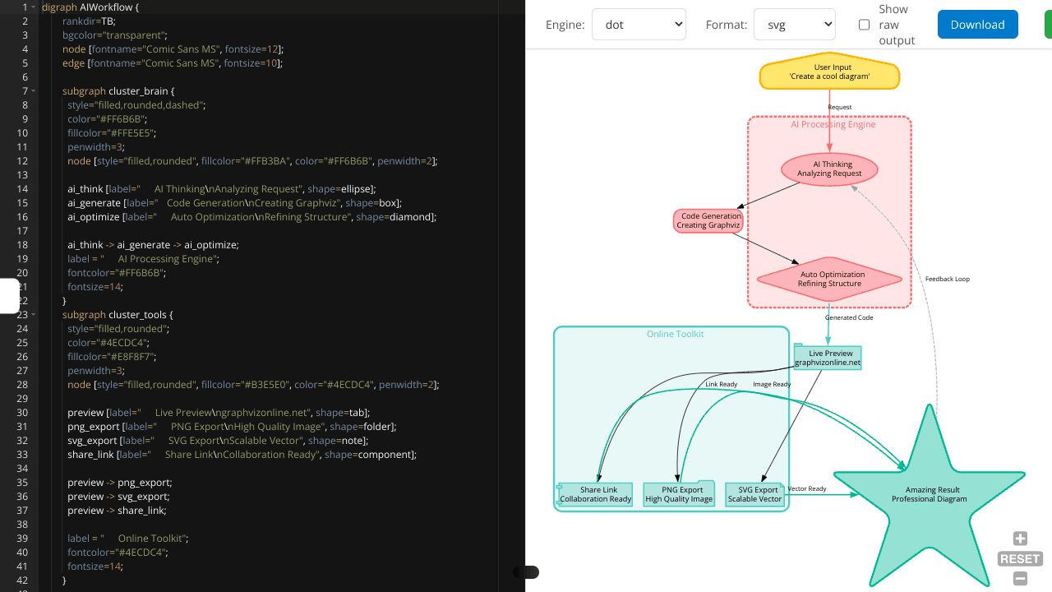This screenshot has height=592, width=1052.
Task: Click the 'AI Processing Engine' cluster title
Action: [x=833, y=124]
